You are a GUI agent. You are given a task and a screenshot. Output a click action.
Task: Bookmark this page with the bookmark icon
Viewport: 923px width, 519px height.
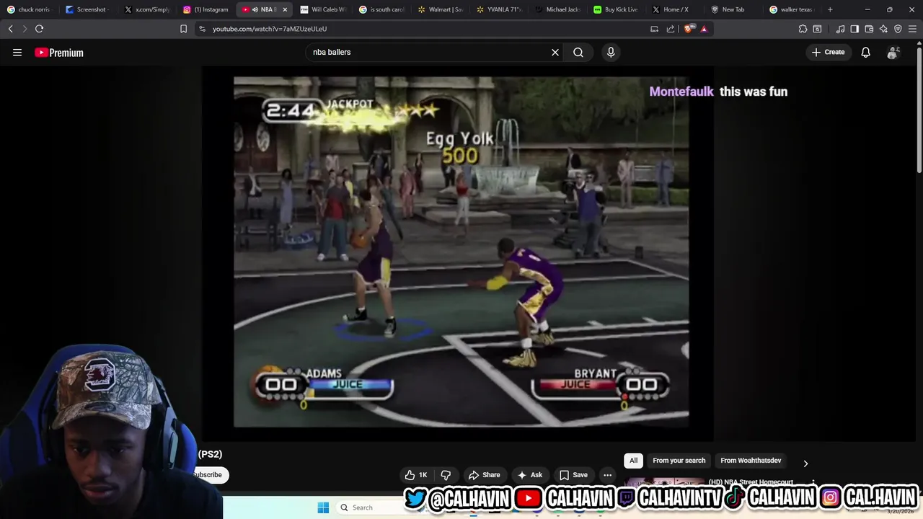point(183,29)
